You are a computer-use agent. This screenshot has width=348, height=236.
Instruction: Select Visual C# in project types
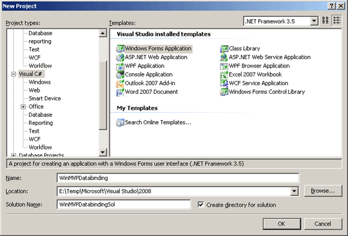tap(31, 74)
